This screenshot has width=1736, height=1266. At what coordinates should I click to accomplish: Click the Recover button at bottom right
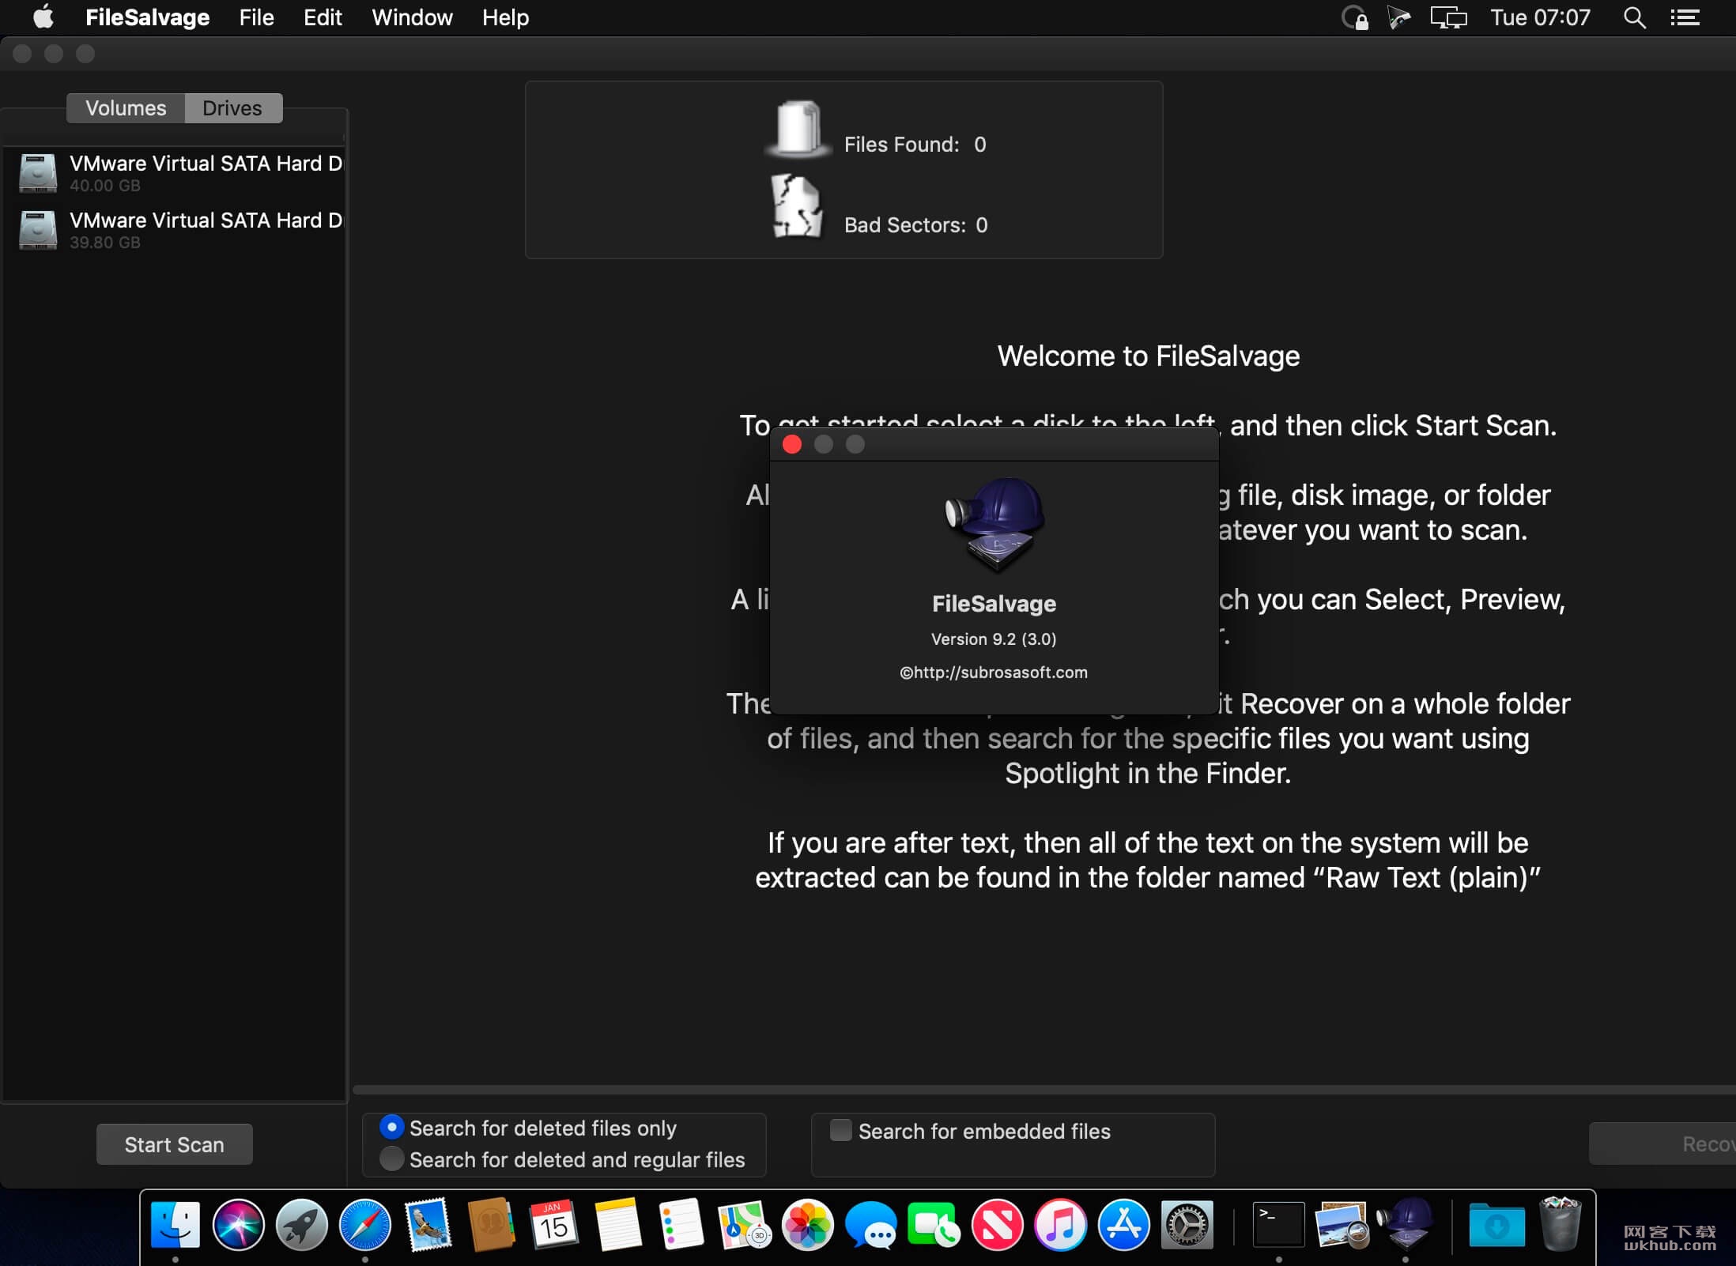click(x=1663, y=1144)
